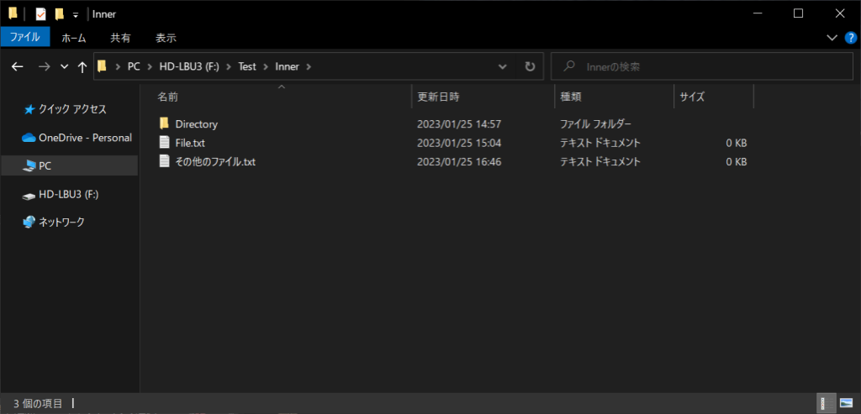This screenshot has height=414, width=861.
Task: Click the network globe icon in sidebar
Action: pos(29,222)
